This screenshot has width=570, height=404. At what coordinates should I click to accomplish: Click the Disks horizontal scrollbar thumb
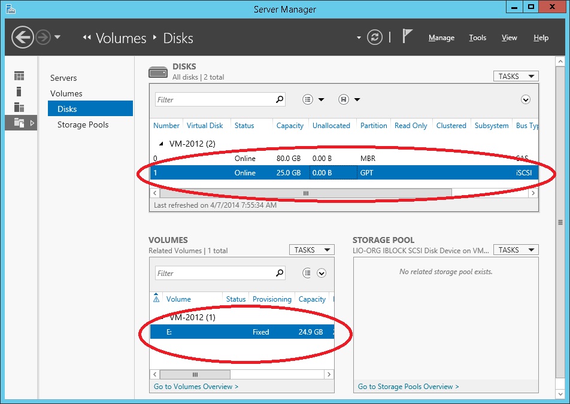tap(305, 193)
